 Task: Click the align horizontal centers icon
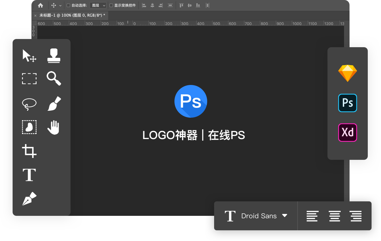click(x=152, y=5)
